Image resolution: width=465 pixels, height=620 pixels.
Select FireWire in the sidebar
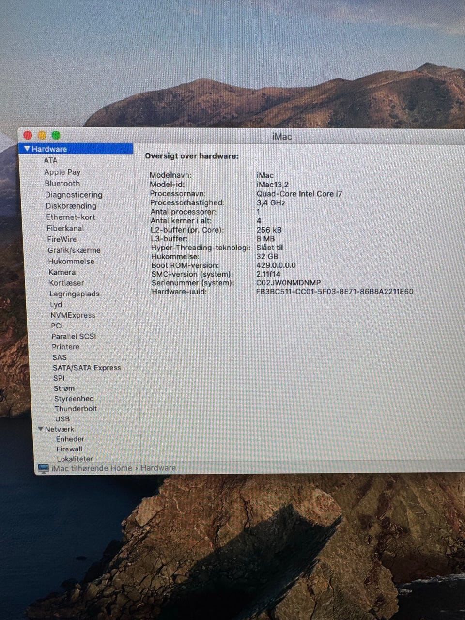(62, 239)
